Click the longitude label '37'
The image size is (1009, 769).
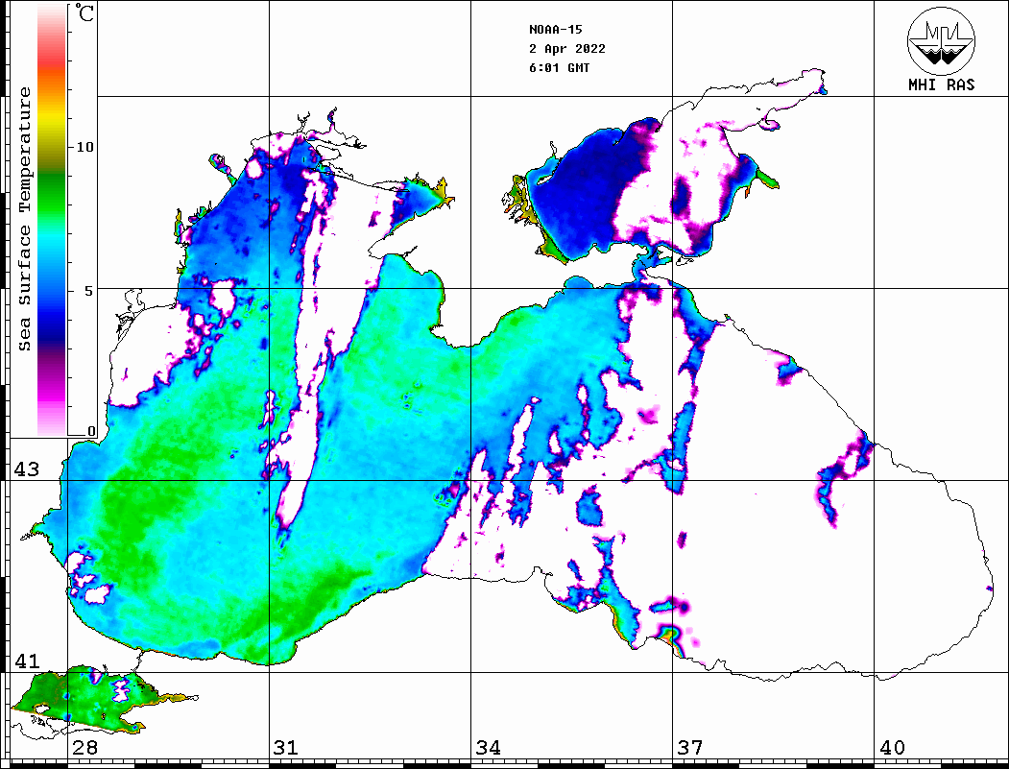point(690,748)
